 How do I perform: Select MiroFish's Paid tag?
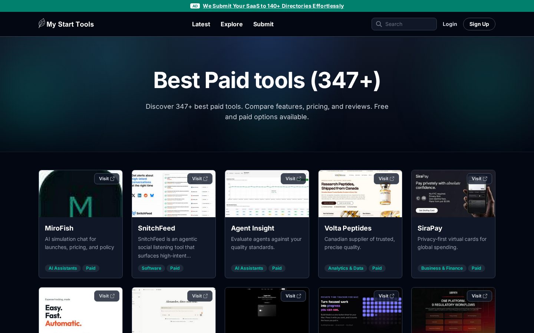(x=91, y=268)
